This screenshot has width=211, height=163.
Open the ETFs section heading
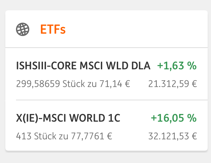53,29
